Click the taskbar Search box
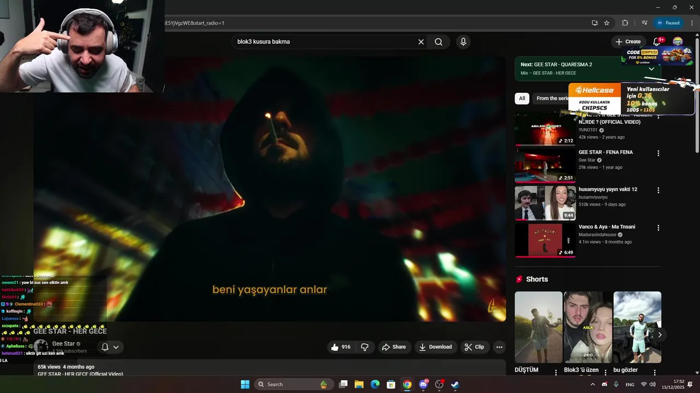The image size is (700, 393). (x=294, y=384)
